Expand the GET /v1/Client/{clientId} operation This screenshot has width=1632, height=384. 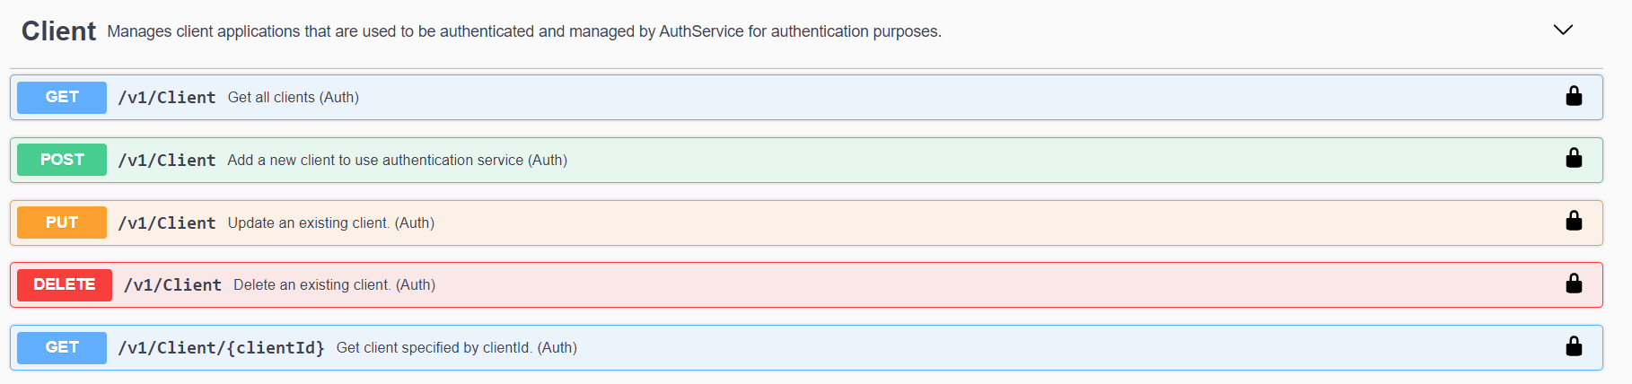point(62,347)
